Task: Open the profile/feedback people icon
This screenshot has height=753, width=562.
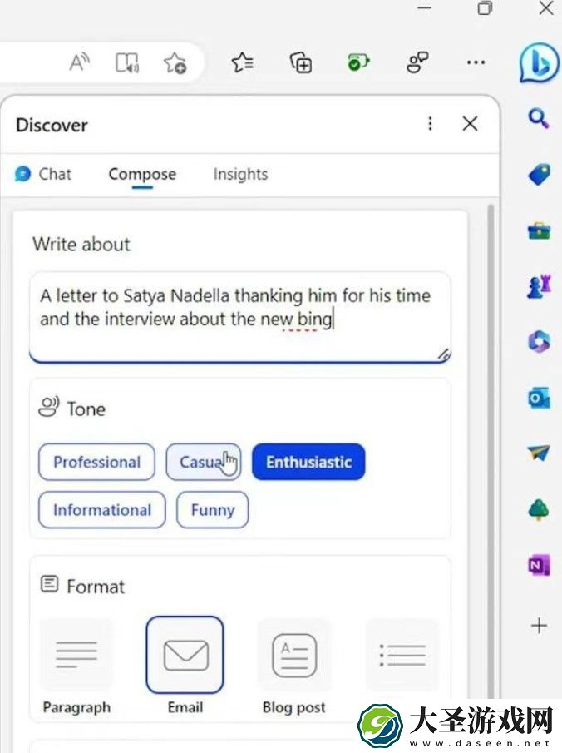Action: [417, 62]
